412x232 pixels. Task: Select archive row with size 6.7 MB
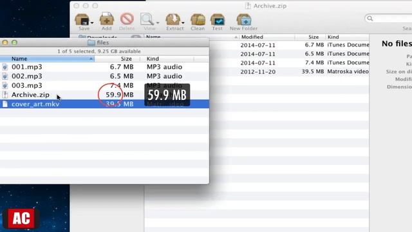tap(289, 45)
